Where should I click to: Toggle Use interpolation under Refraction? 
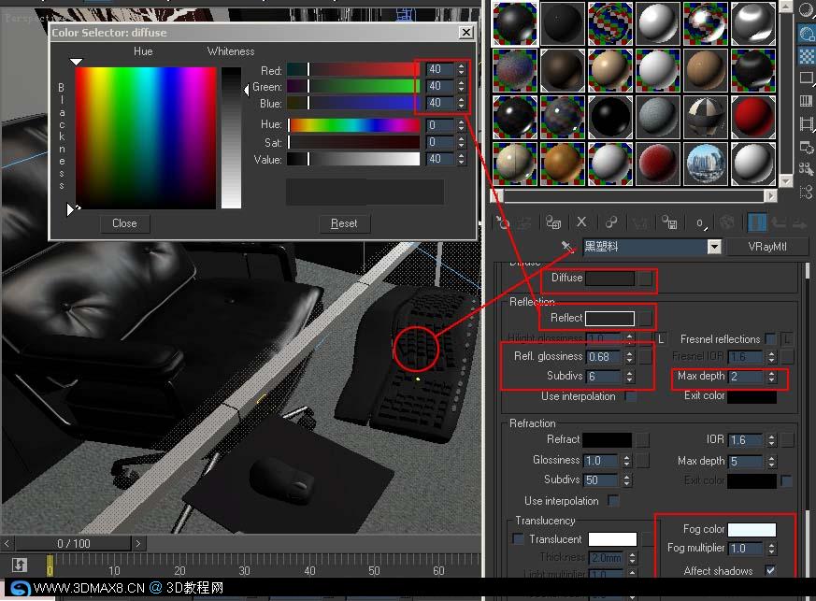coord(613,501)
